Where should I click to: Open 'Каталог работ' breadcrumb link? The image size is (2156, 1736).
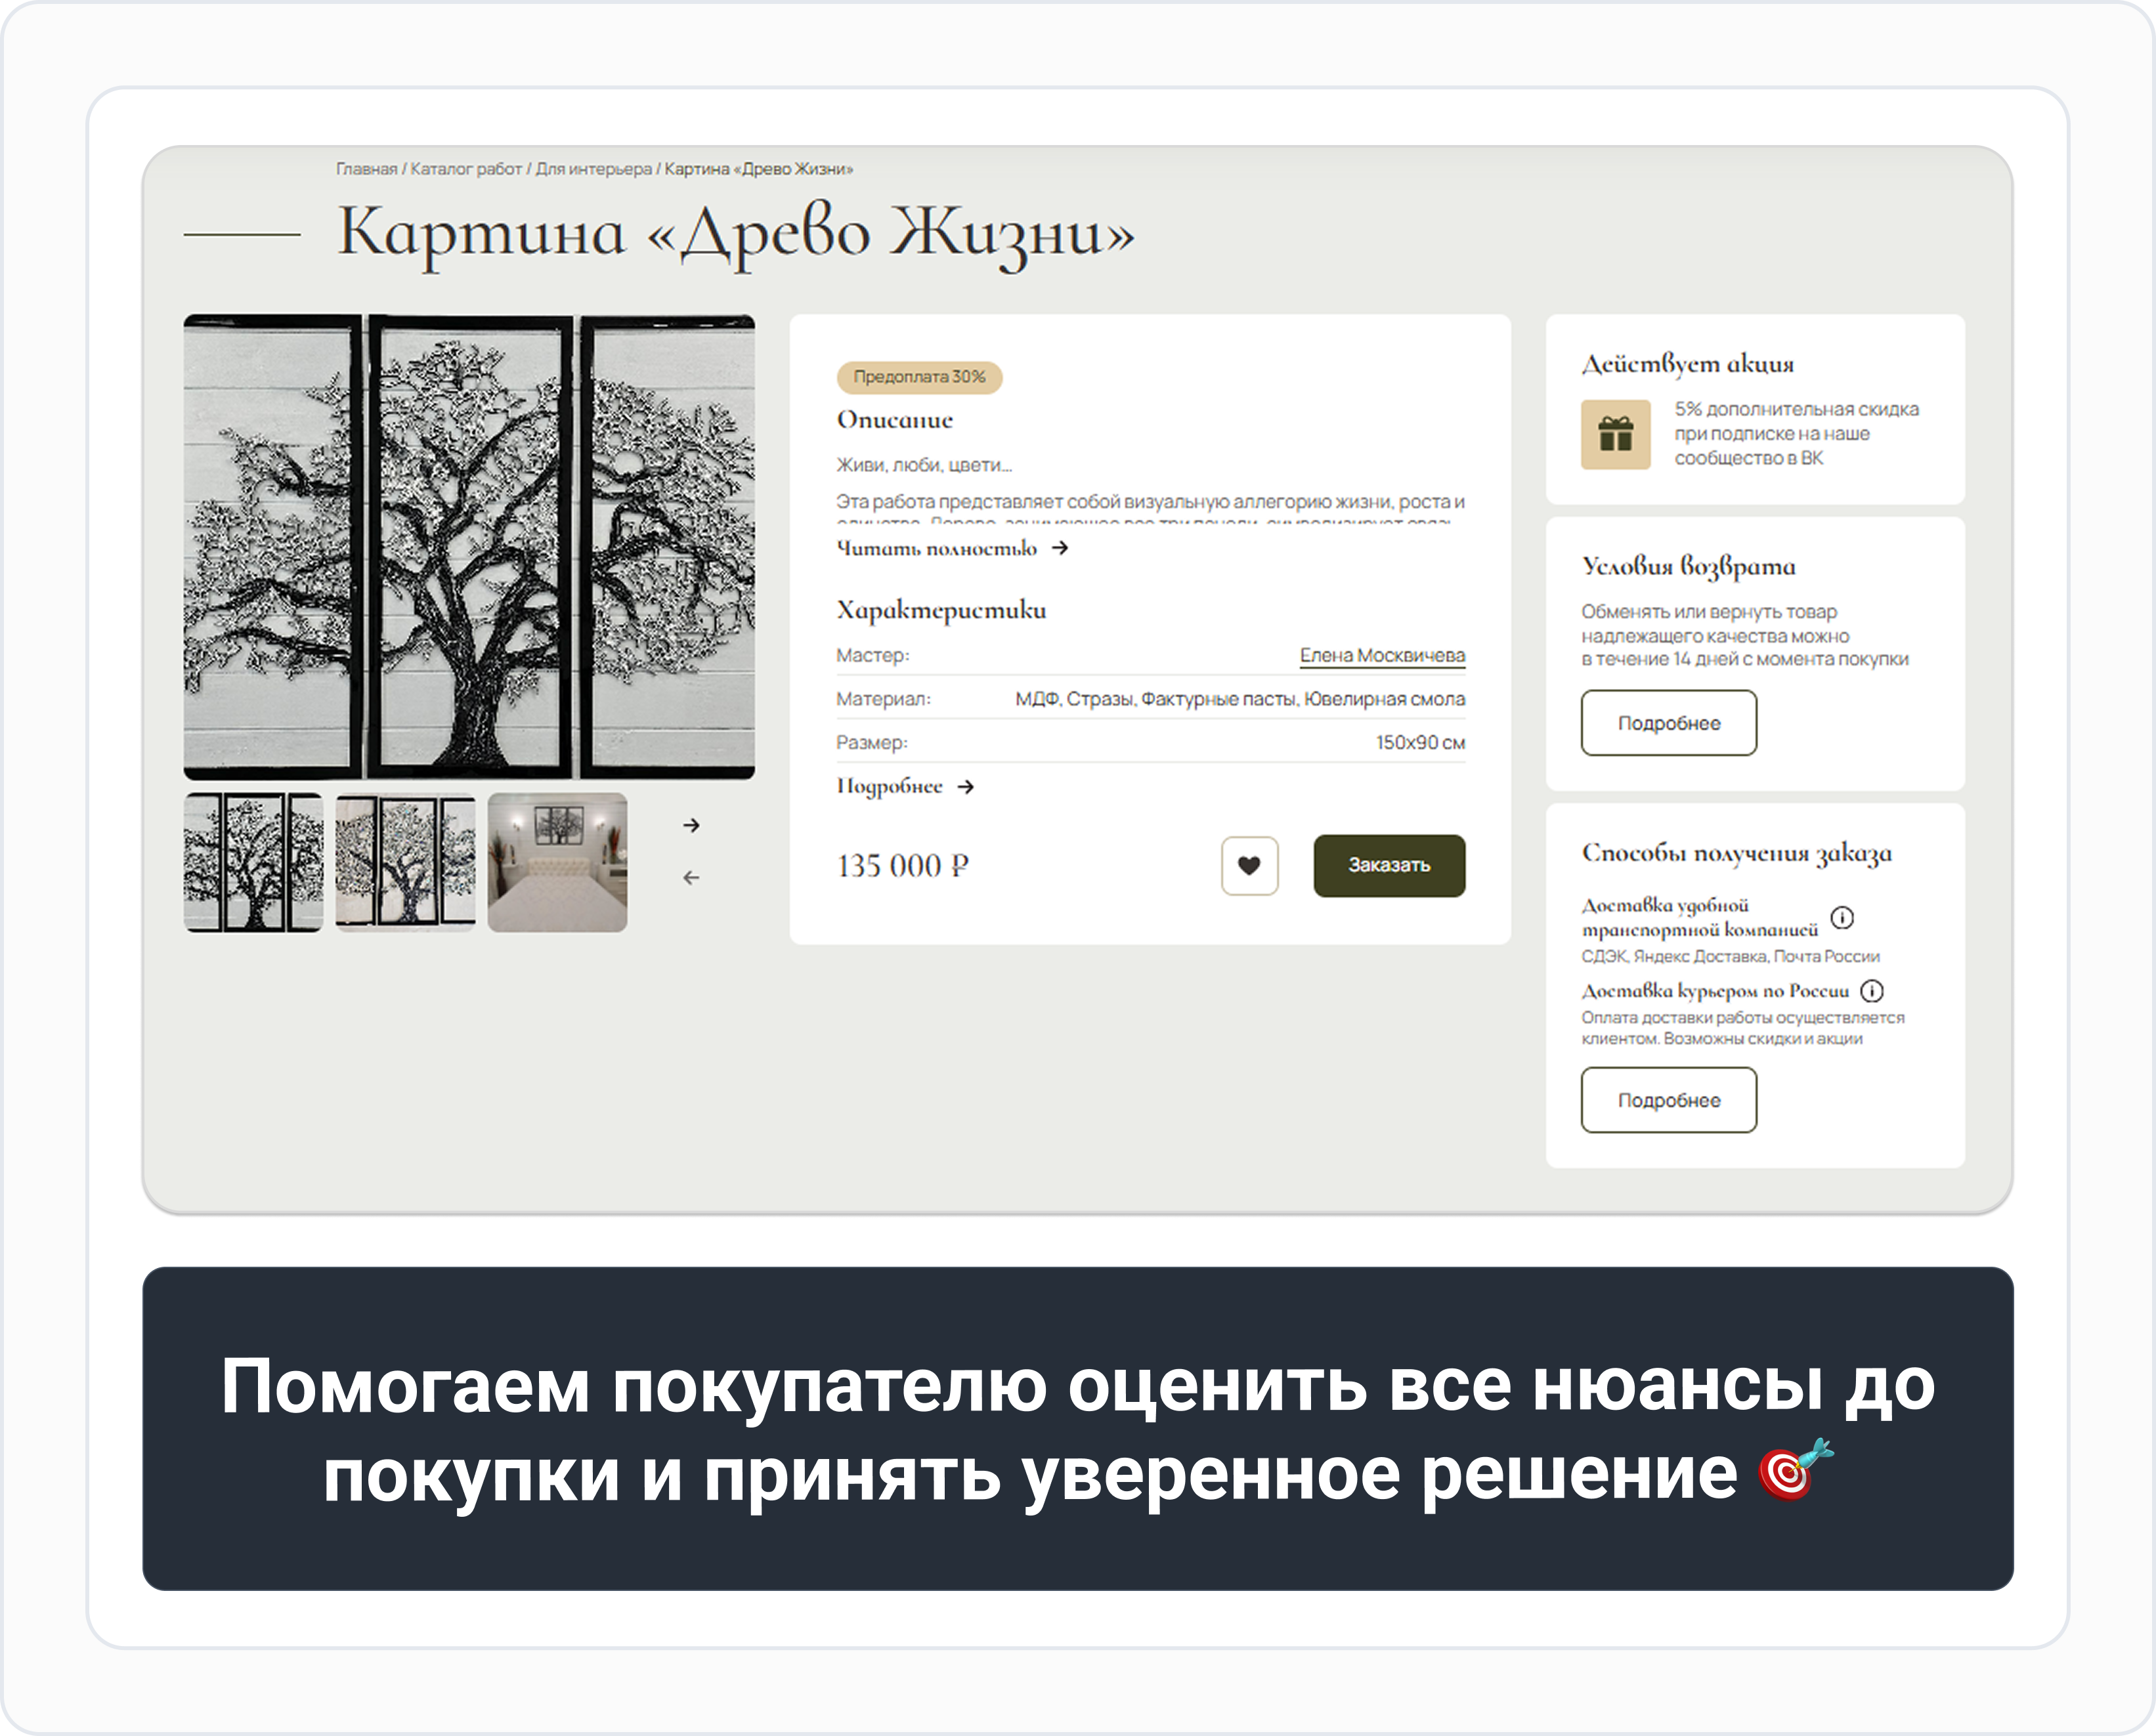click(466, 169)
